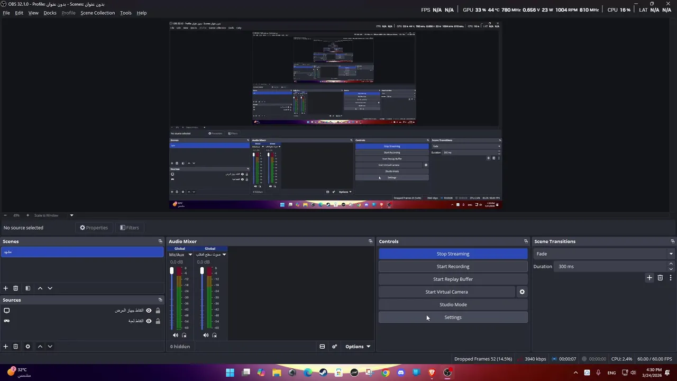This screenshot has width=677, height=381.
Task: Pop out the Sources dock
Action: (160, 300)
